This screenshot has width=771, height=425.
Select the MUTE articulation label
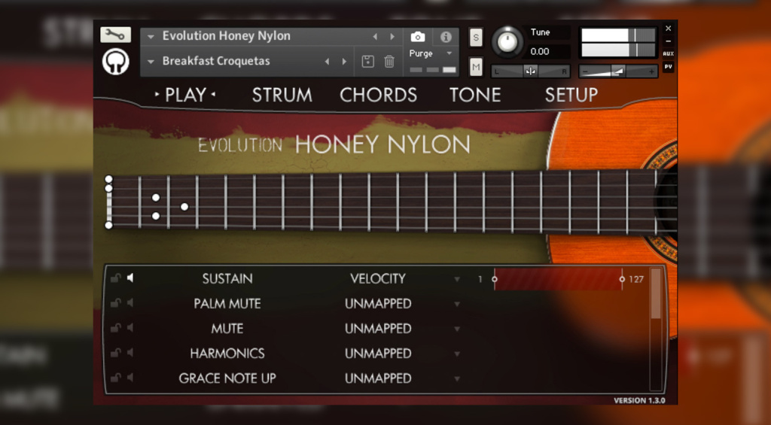pos(227,328)
